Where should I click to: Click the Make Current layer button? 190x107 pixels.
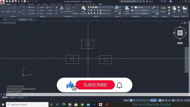105,10
